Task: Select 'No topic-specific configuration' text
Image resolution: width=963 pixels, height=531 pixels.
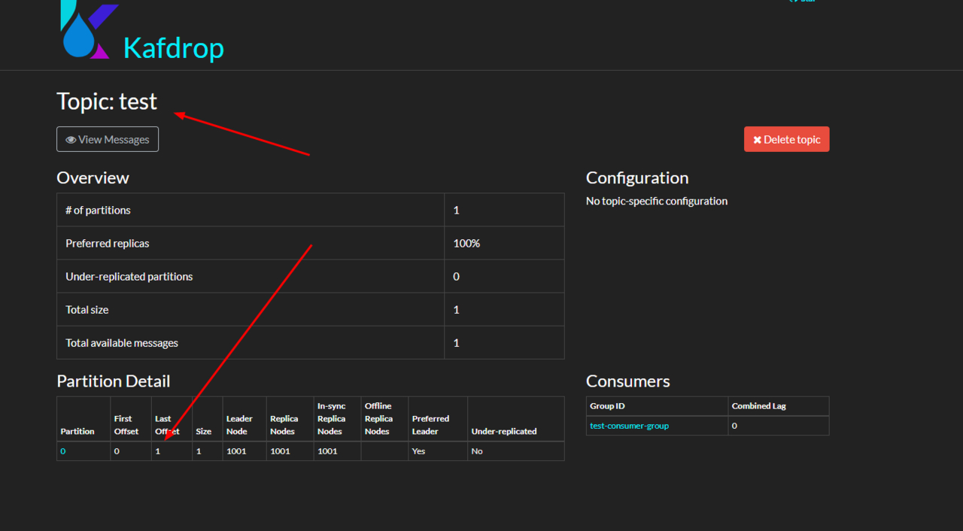Action: [657, 201]
